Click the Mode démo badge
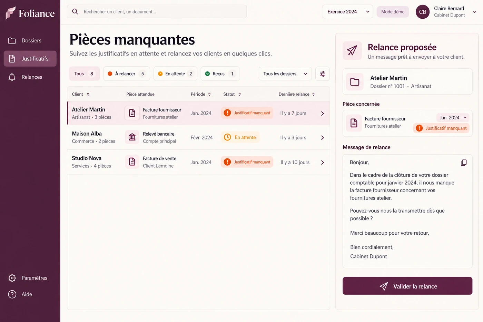Screen dimensions: 483x322 (x=393, y=12)
